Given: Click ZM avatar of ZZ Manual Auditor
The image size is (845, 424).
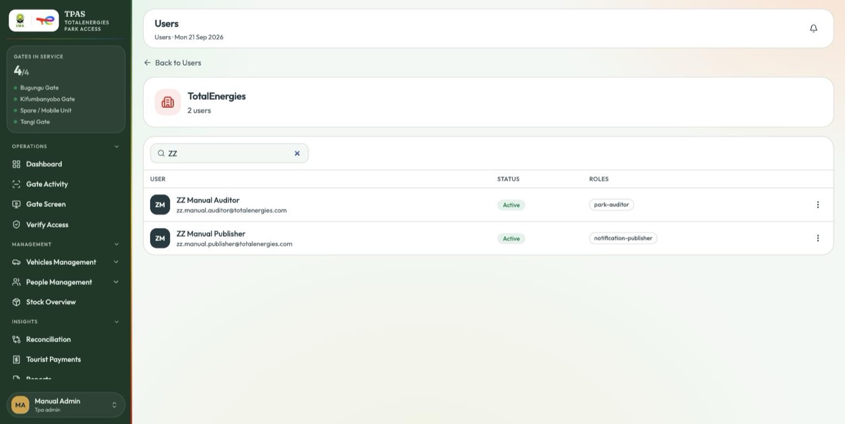Looking at the screenshot, I should pos(160,205).
